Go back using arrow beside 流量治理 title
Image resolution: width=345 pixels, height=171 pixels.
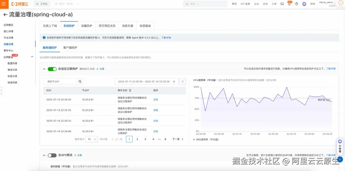pos(5,15)
